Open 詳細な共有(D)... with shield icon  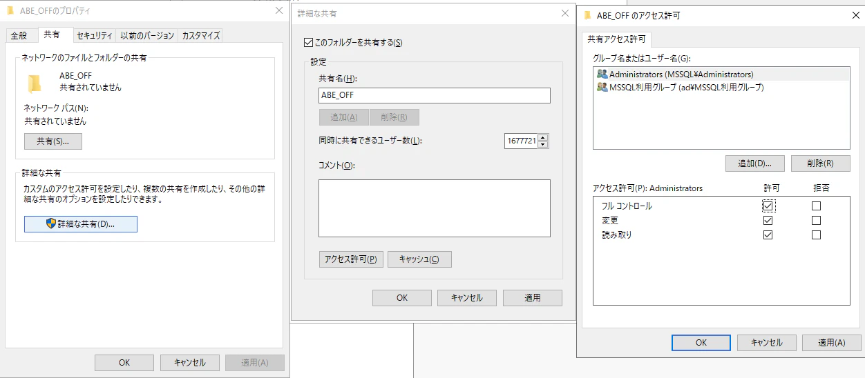click(x=81, y=224)
